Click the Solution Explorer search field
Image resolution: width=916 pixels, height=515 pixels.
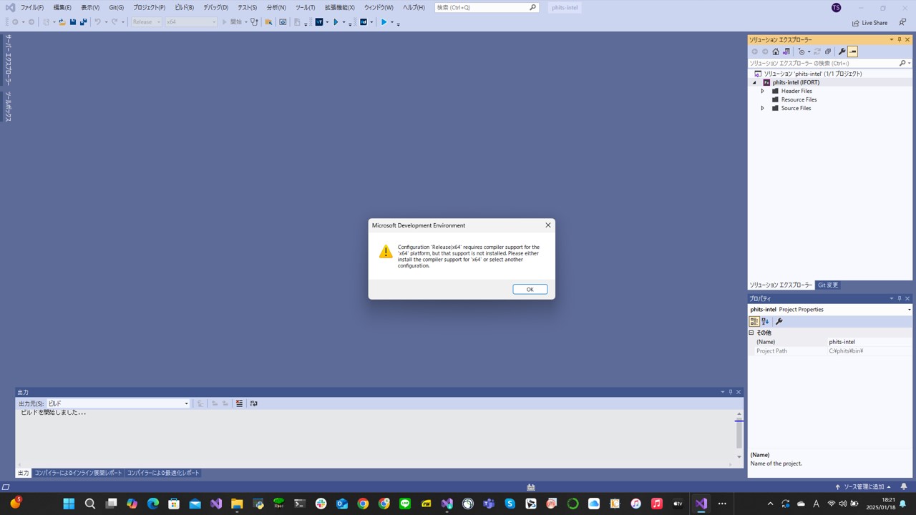tap(823, 63)
